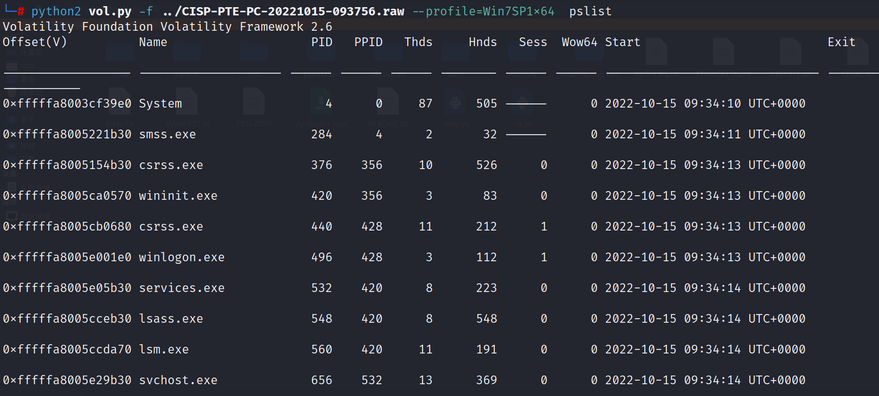Click the start timestamp in the svchost.exe row
The width and height of the screenshot is (879, 396).
coord(705,380)
